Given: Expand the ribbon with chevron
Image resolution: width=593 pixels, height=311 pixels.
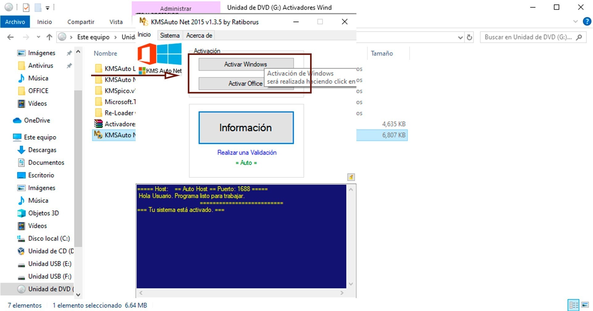Looking at the screenshot, I should tap(575, 21).
